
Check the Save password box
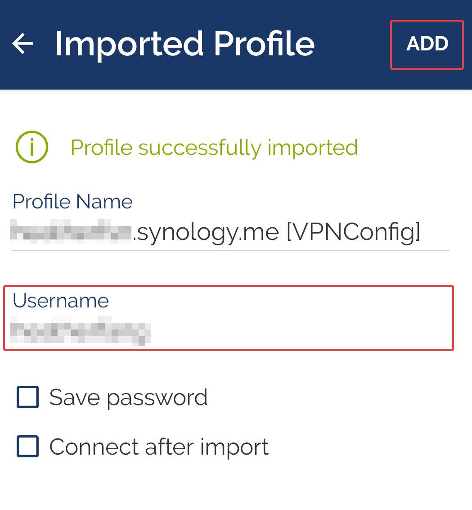tap(28, 397)
